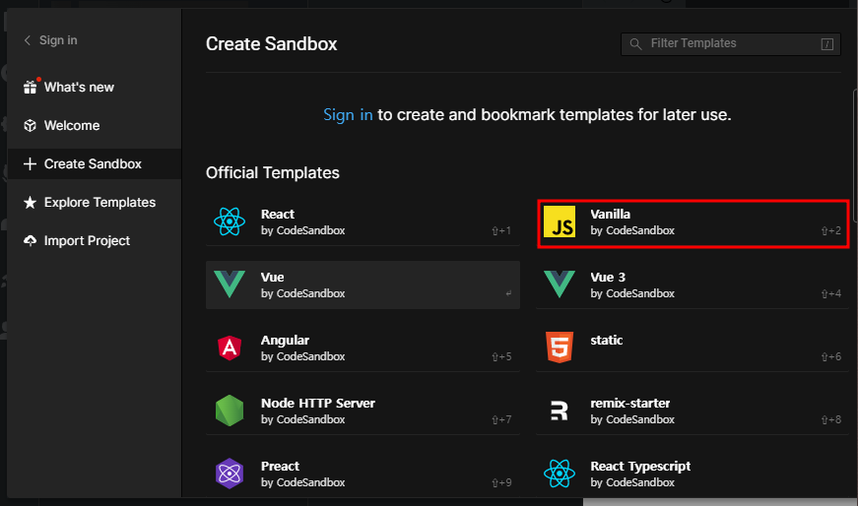Click the Vue 3 logo icon
The image size is (858, 506).
click(560, 285)
